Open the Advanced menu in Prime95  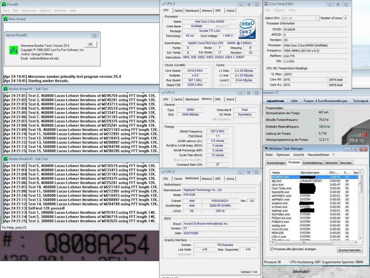point(29,11)
